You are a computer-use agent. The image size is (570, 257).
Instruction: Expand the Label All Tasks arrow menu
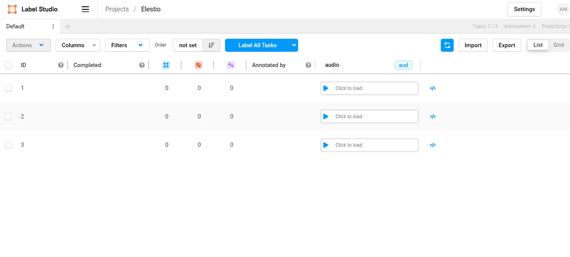[x=294, y=45]
